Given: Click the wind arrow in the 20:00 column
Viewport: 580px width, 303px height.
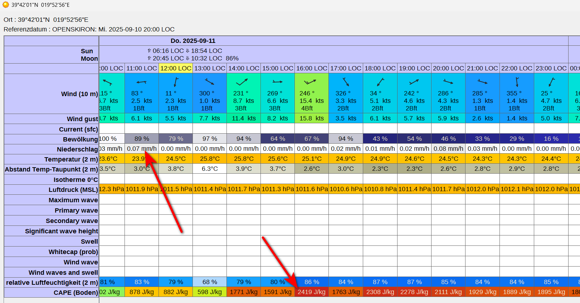Looking at the screenshot, I should click(x=448, y=82).
